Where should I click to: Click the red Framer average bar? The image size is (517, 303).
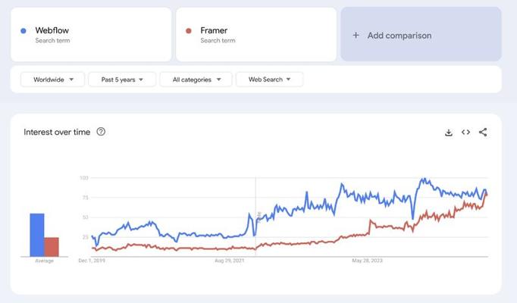coord(52,247)
